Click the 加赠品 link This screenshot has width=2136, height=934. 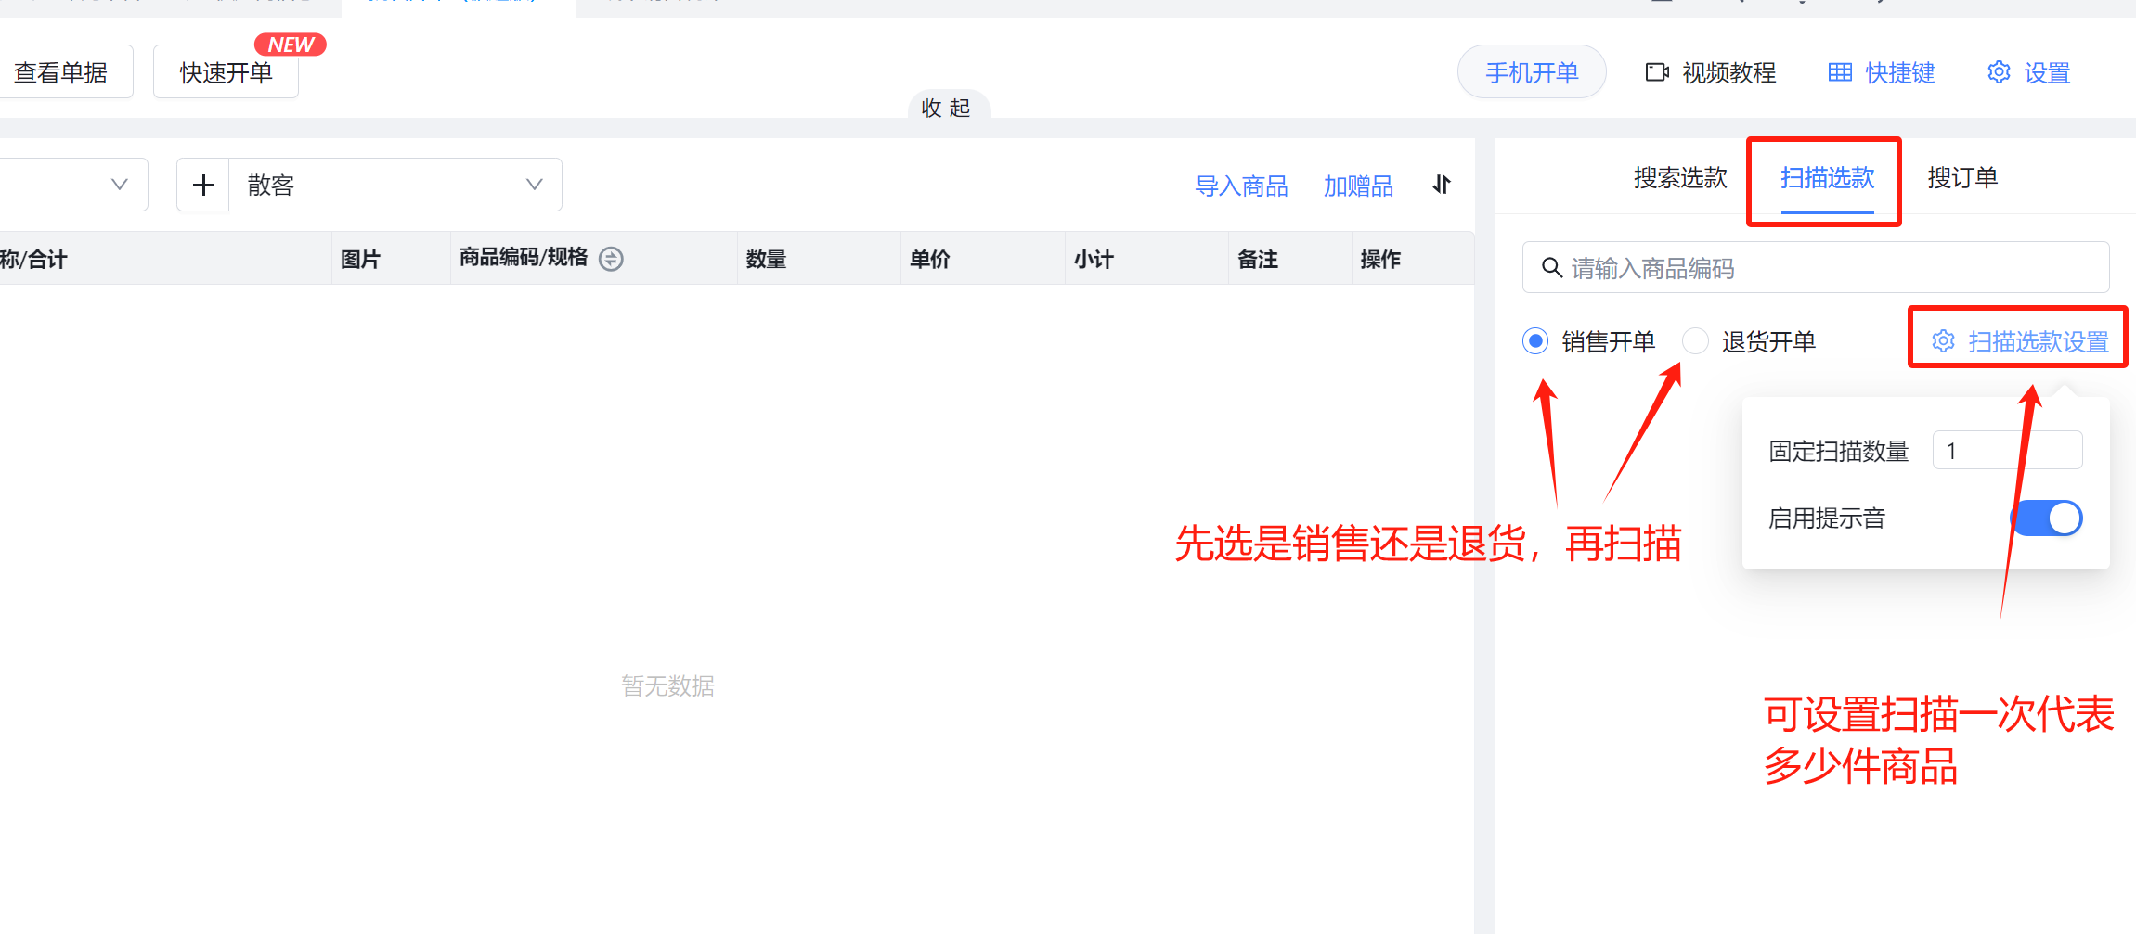pyautogui.click(x=1358, y=186)
